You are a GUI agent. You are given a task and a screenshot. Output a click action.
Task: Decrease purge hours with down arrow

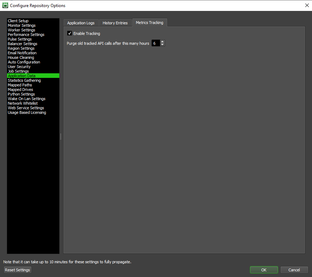162,44
